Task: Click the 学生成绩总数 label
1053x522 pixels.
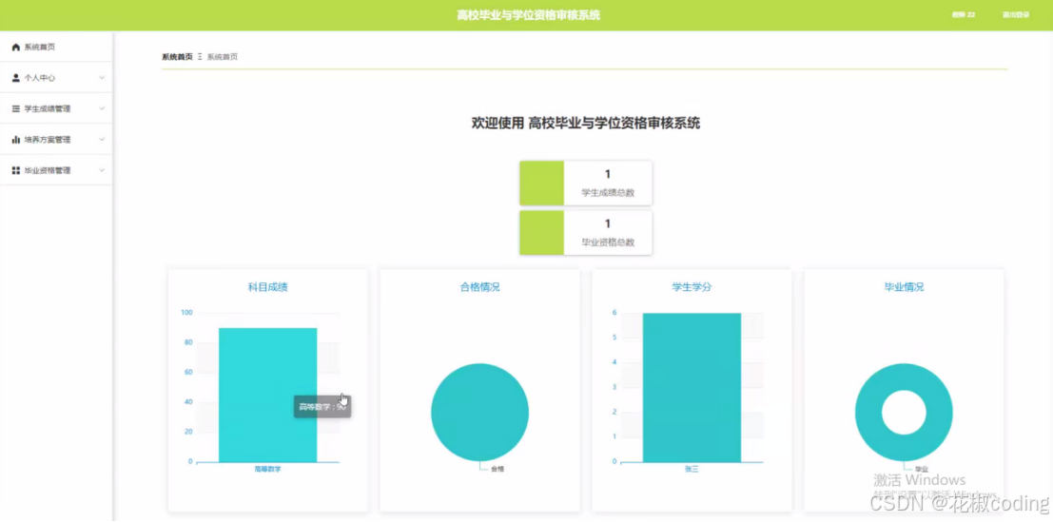Action: coord(608,193)
